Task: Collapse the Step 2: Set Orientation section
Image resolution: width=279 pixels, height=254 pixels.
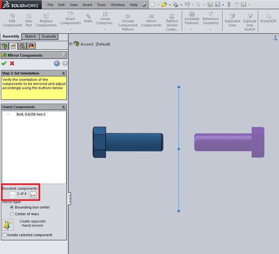Action: (x=63, y=73)
